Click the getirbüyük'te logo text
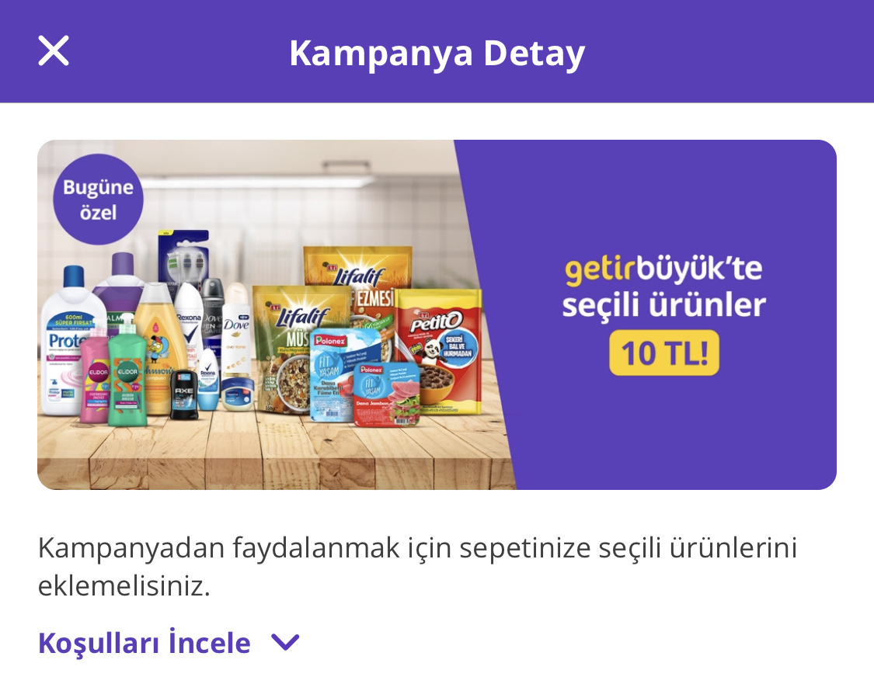This screenshot has height=691, width=874. point(663,269)
